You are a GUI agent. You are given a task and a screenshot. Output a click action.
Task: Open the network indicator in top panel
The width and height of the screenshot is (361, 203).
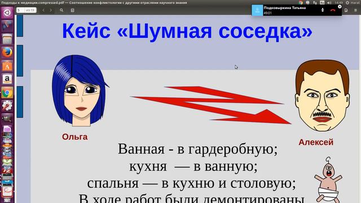(315, 2)
